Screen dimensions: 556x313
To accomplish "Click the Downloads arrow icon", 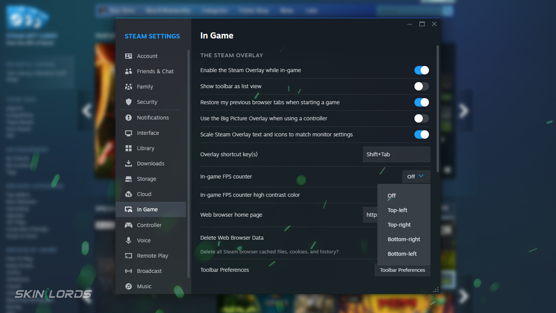I will pyautogui.click(x=129, y=163).
